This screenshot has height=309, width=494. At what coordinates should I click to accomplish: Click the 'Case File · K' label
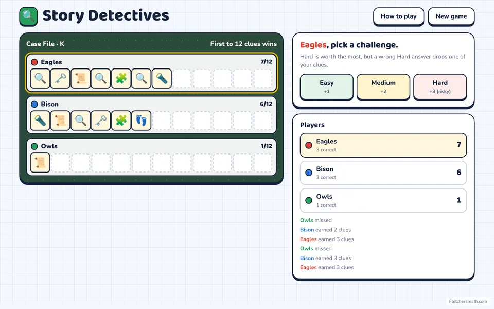pos(45,44)
